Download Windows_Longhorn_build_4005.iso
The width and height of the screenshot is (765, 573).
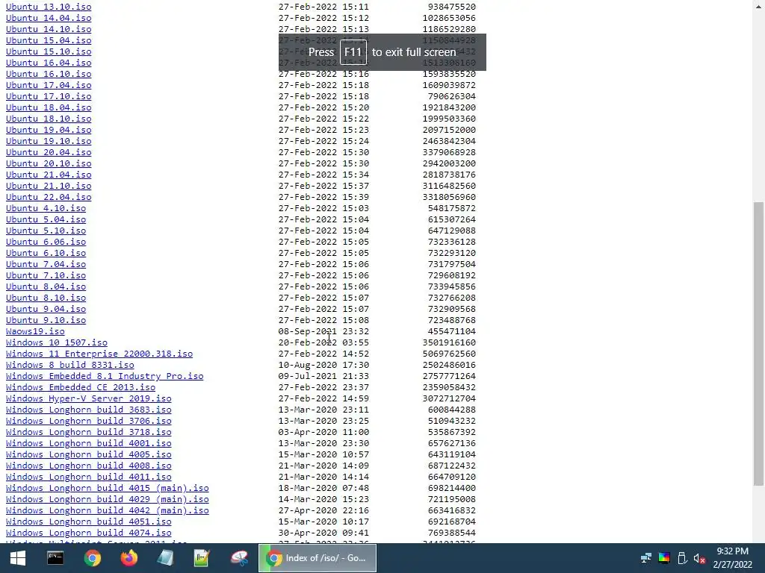point(88,455)
